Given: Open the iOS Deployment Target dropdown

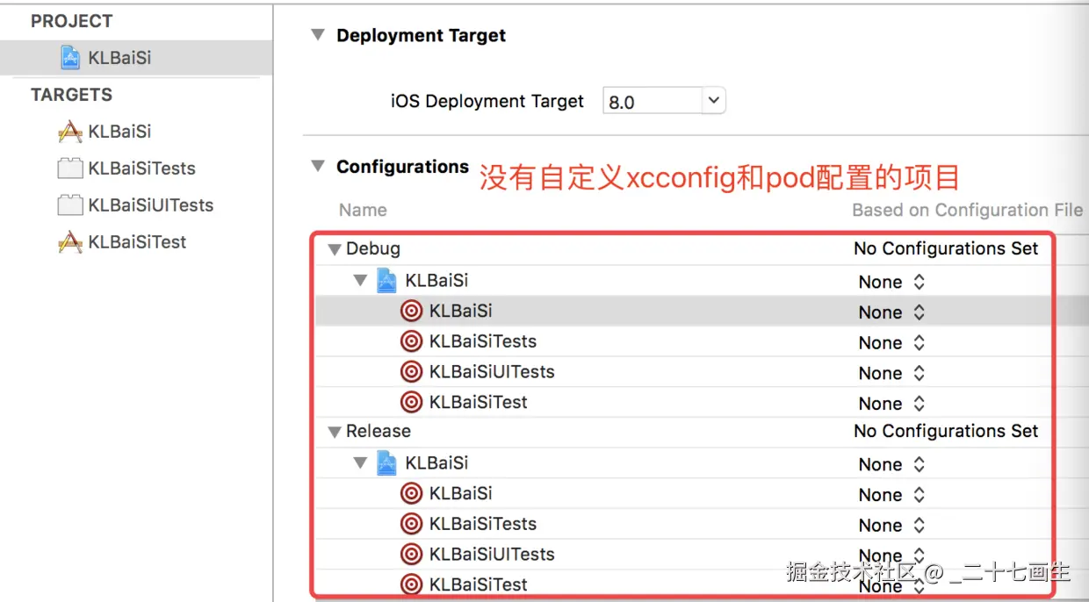Looking at the screenshot, I should click(x=714, y=101).
